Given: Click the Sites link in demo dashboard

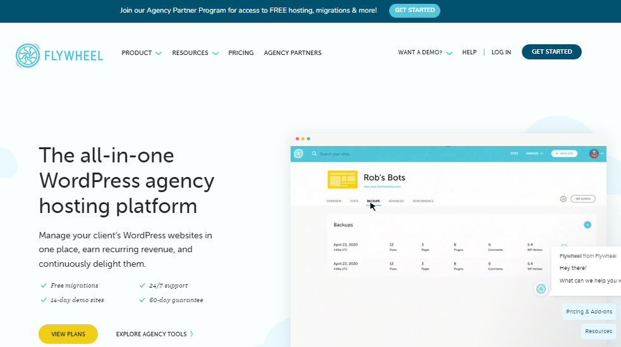Looking at the screenshot, I should click(x=514, y=154).
